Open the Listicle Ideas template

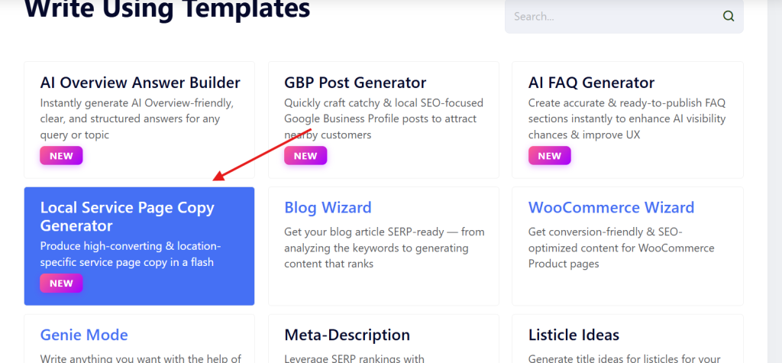pyautogui.click(x=574, y=335)
